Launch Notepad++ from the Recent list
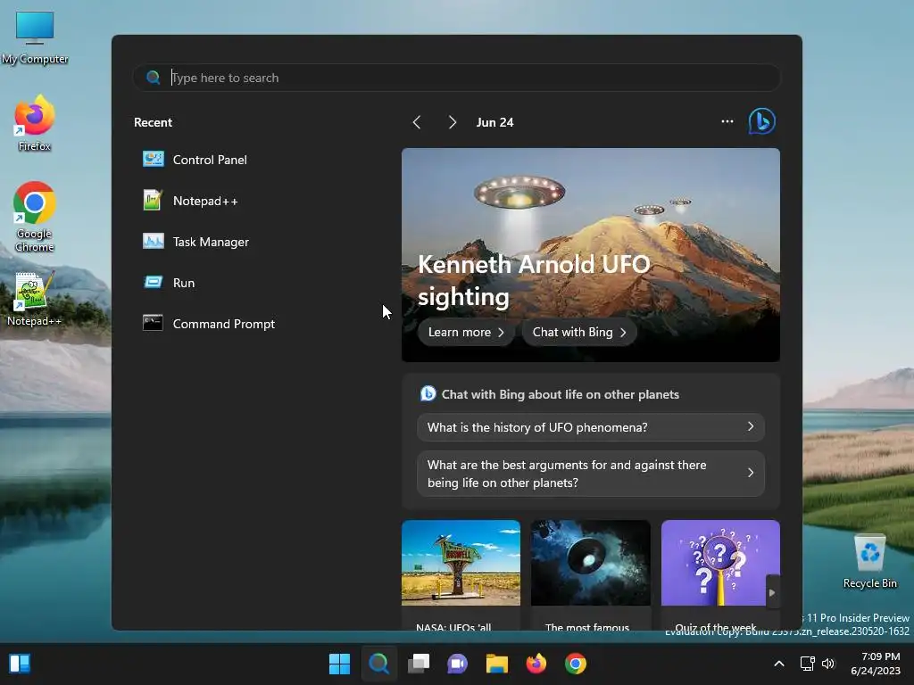The width and height of the screenshot is (914, 685). tap(191, 201)
